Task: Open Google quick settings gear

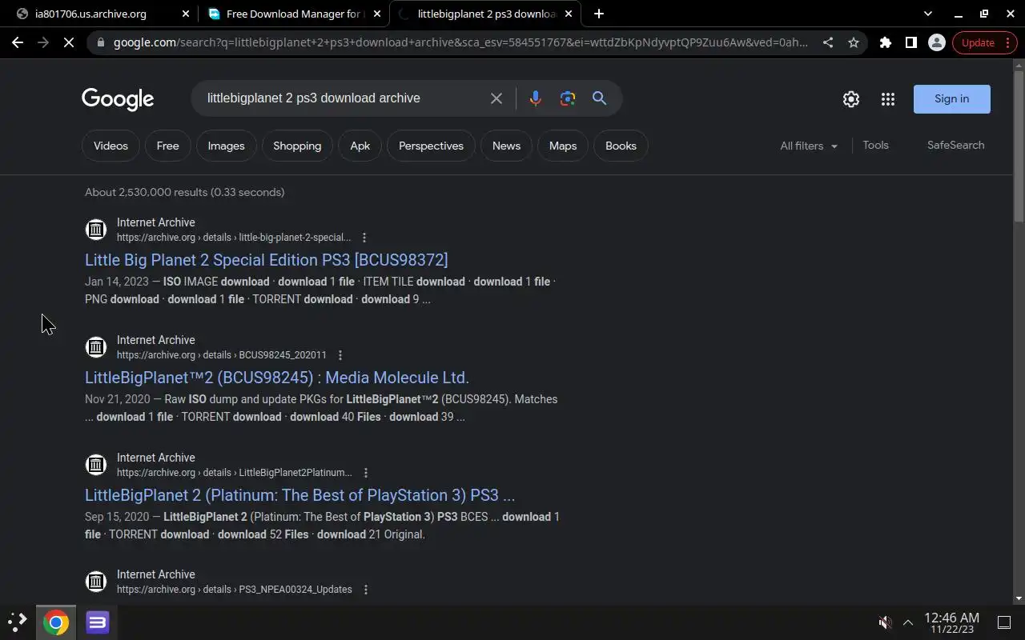Action: [x=850, y=99]
